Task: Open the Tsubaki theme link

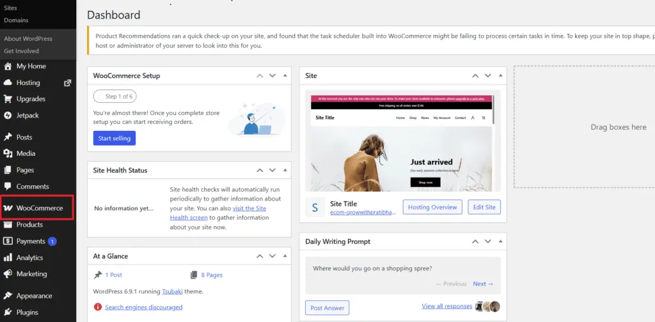Action: point(171,291)
